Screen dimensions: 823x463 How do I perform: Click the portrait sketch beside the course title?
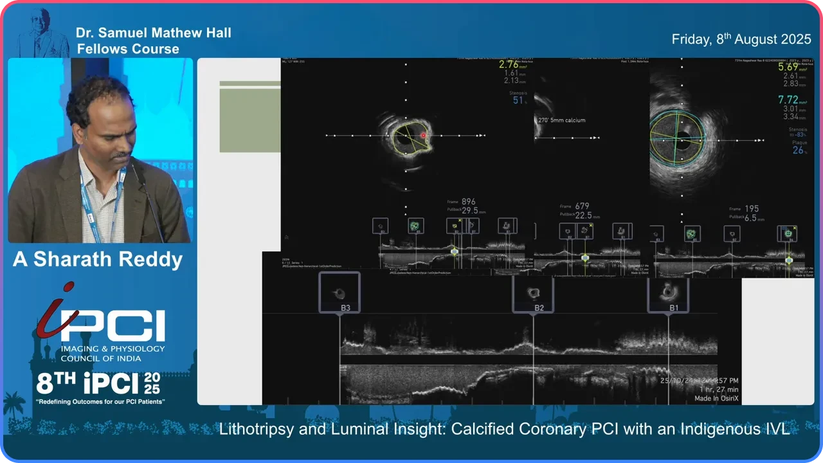coord(42,33)
